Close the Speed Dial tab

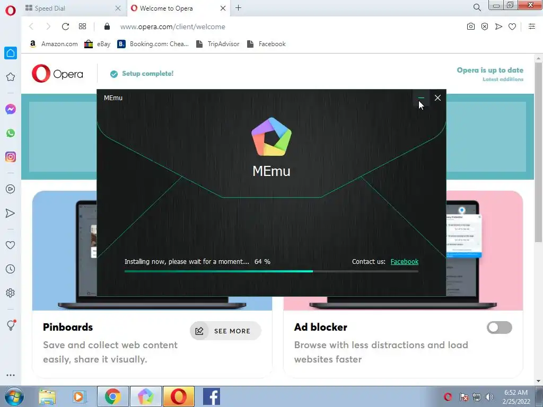[x=118, y=8]
